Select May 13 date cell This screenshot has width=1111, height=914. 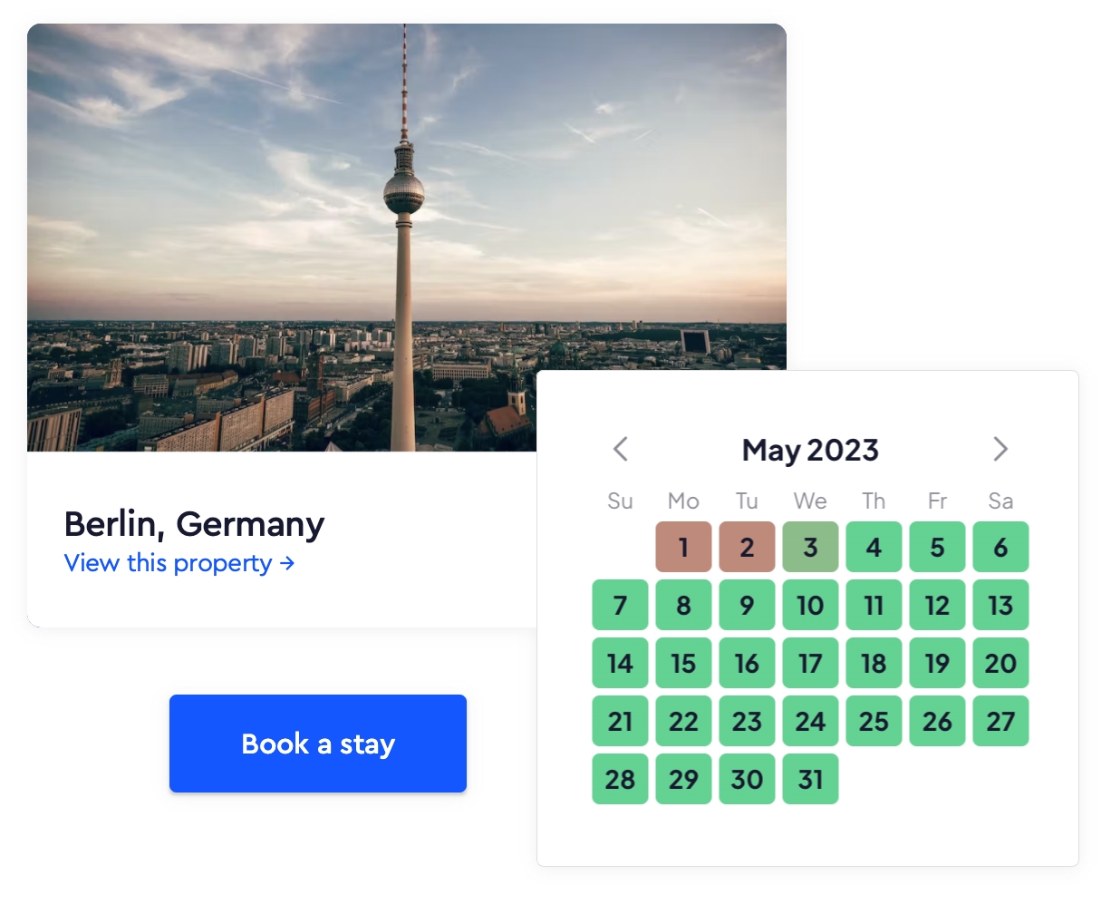pos(1001,605)
